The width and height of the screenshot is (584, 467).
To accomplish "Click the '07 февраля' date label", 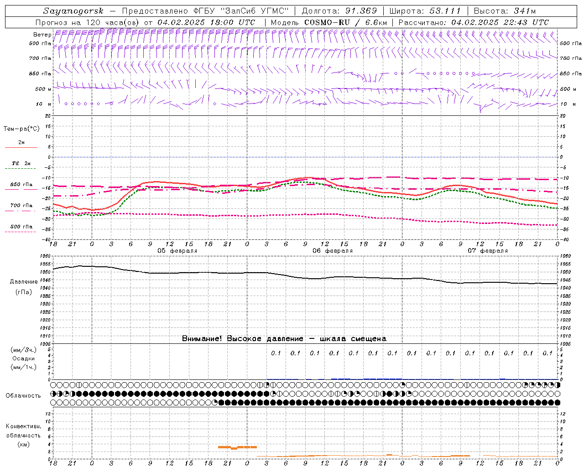I will click(488, 251).
